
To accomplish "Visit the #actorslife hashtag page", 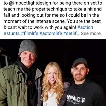I will 51,33.
